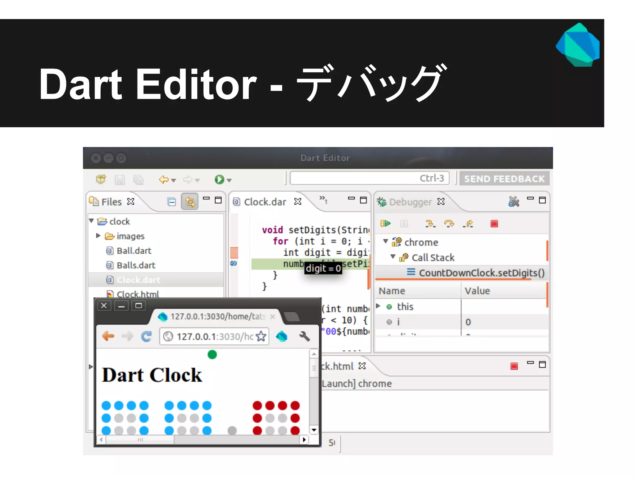Click the new application package icon
Image resolution: width=636 pixels, height=477 pixels.
(101, 179)
